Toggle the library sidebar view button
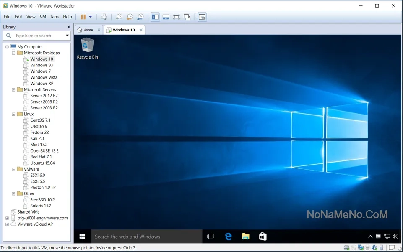The width and height of the screenshot is (403, 252). pos(155,17)
